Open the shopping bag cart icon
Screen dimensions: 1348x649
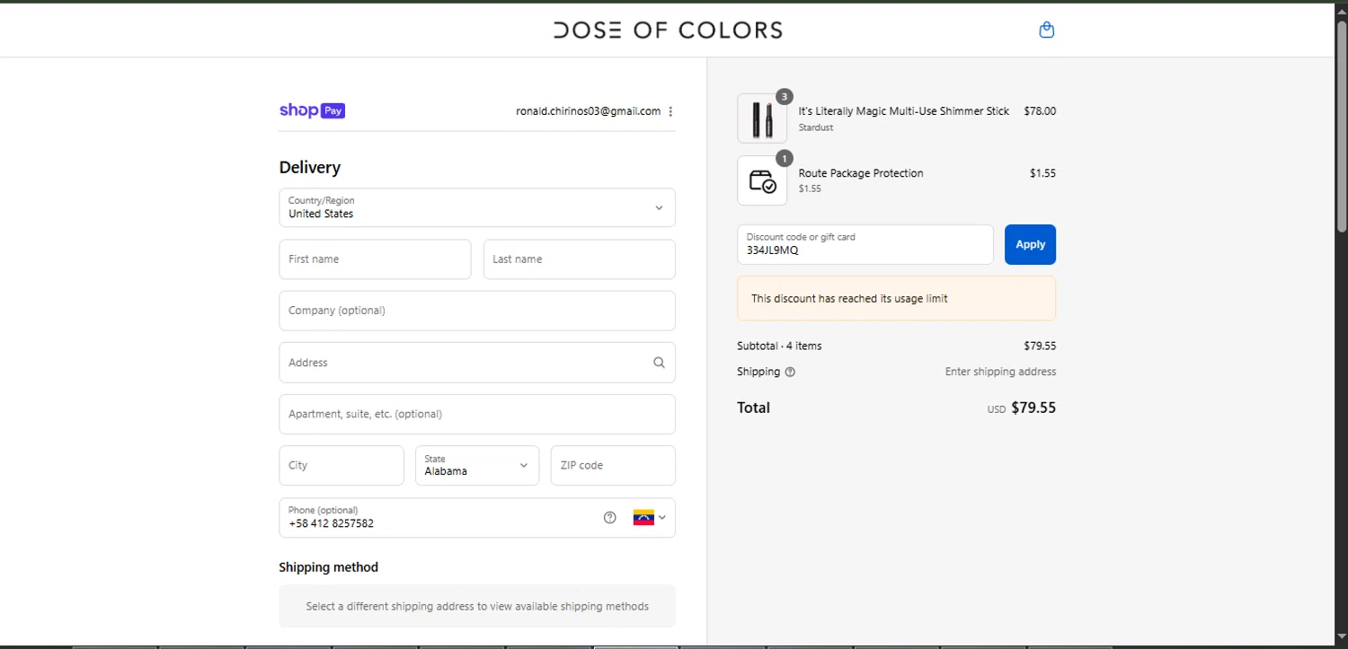click(1046, 30)
